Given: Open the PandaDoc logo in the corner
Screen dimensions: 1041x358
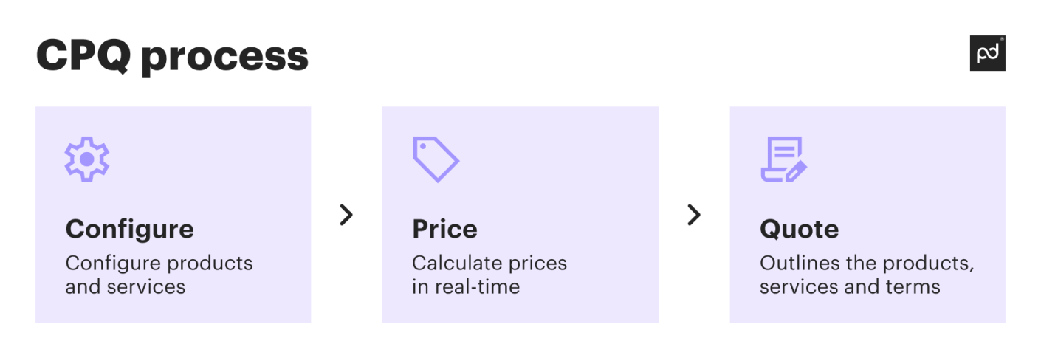Looking at the screenshot, I should (x=986, y=54).
